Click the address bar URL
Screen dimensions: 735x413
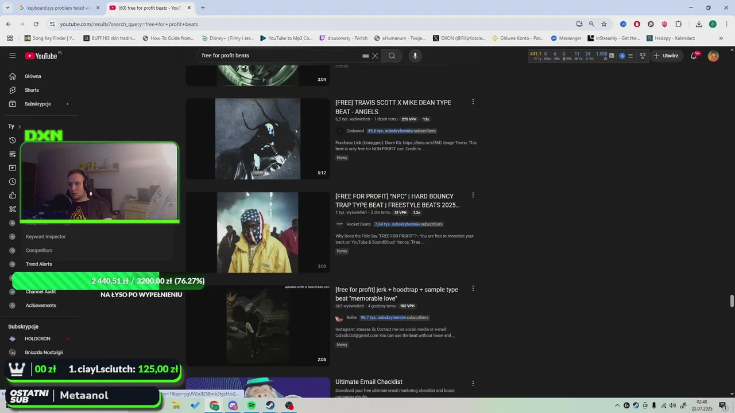pos(129,24)
